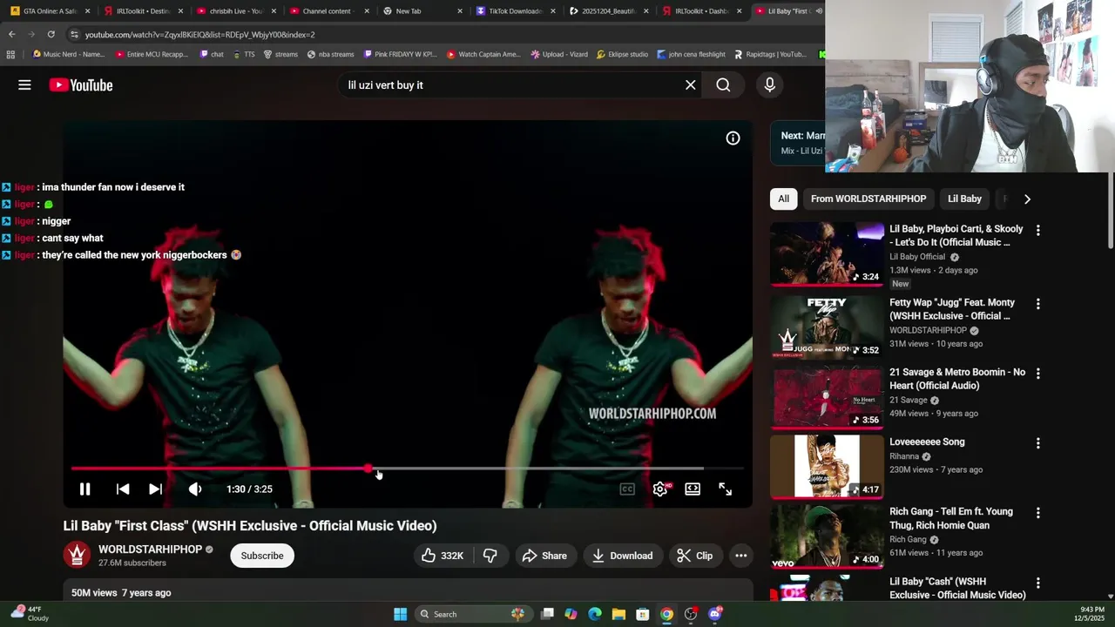Open WORLDSTARHIPHOP channel avatar

click(77, 556)
